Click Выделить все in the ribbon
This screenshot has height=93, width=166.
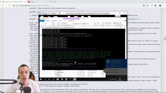point(117,23)
